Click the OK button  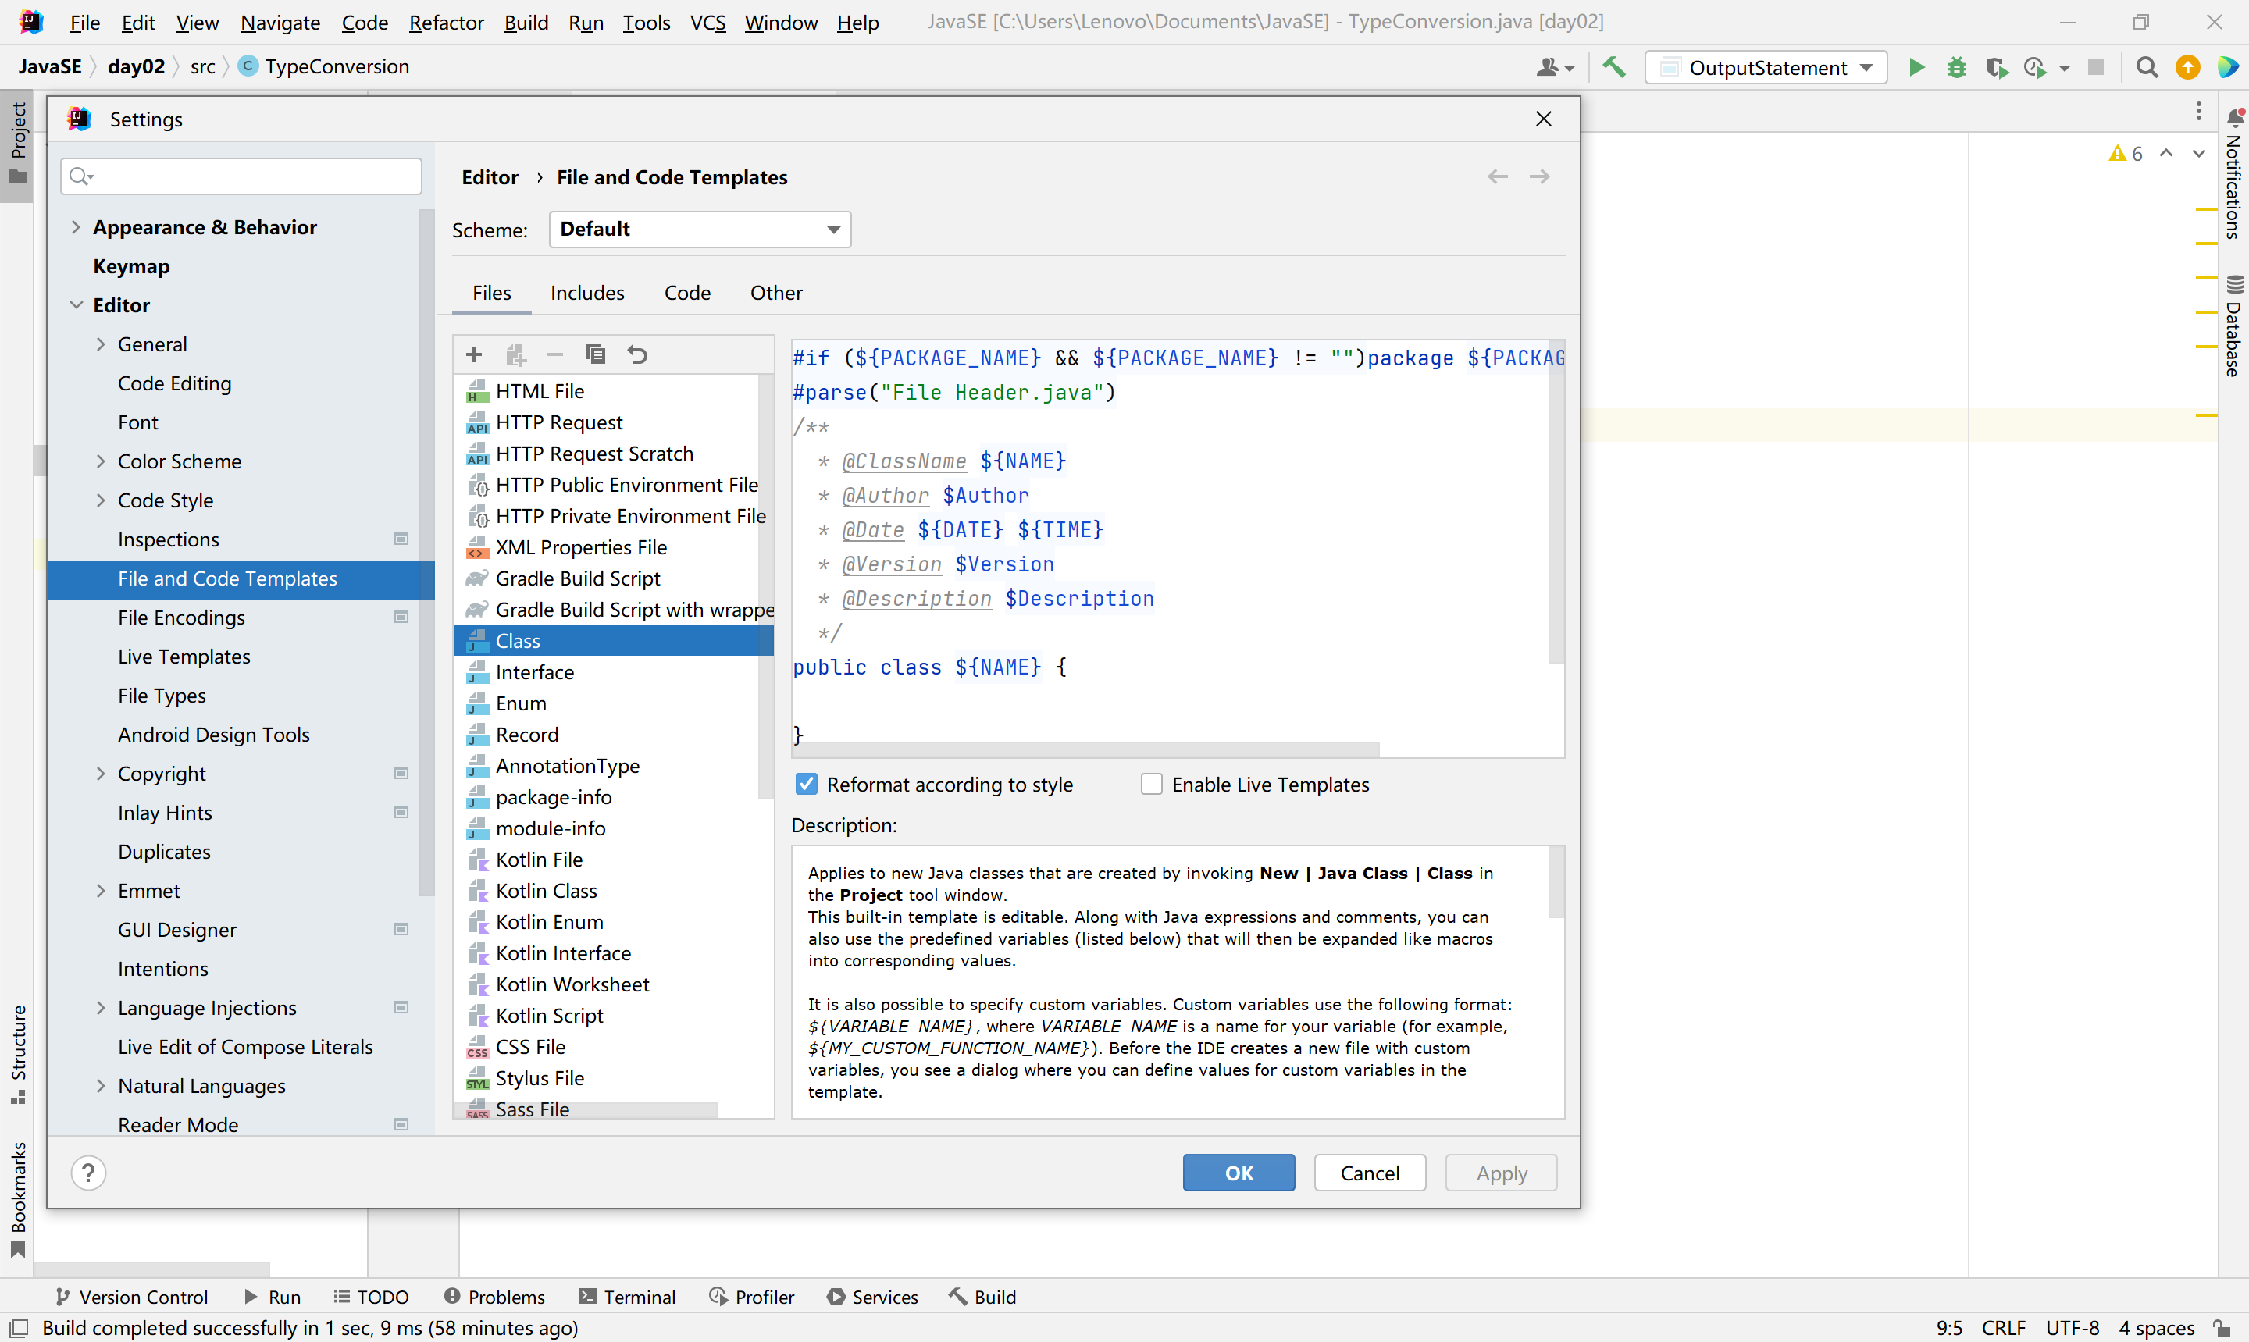pyautogui.click(x=1238, y=1173)
